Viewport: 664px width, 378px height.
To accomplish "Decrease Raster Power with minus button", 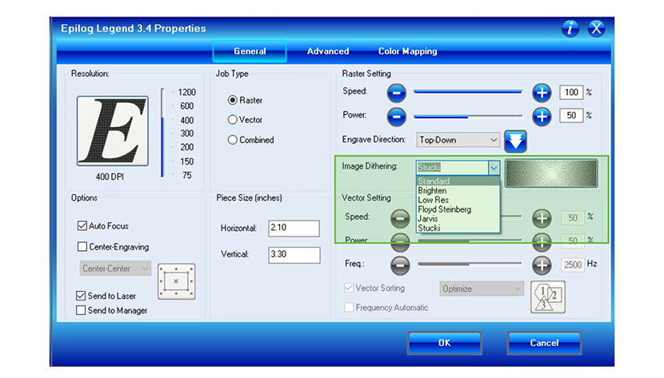I will tap(398, 116).
